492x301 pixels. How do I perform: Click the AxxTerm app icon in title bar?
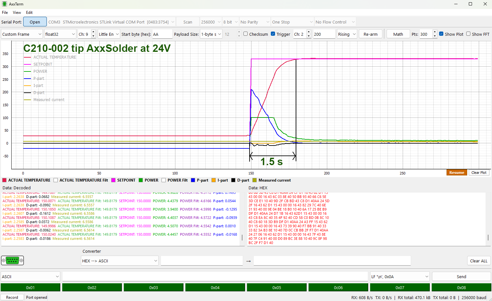click(5, 4)
